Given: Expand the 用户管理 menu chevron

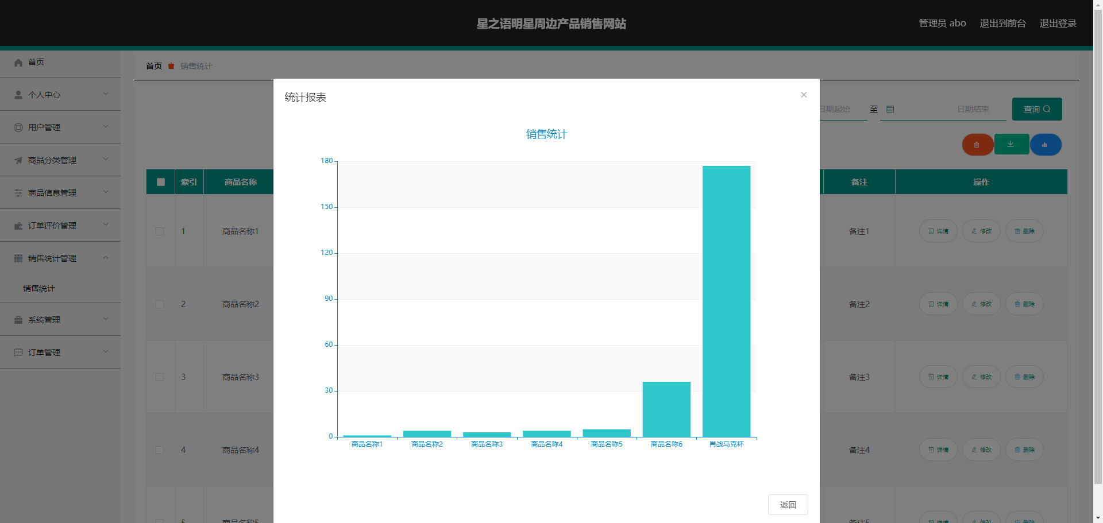Looking at the screenshot, I should pyautogui.click(x=106, y=126).
